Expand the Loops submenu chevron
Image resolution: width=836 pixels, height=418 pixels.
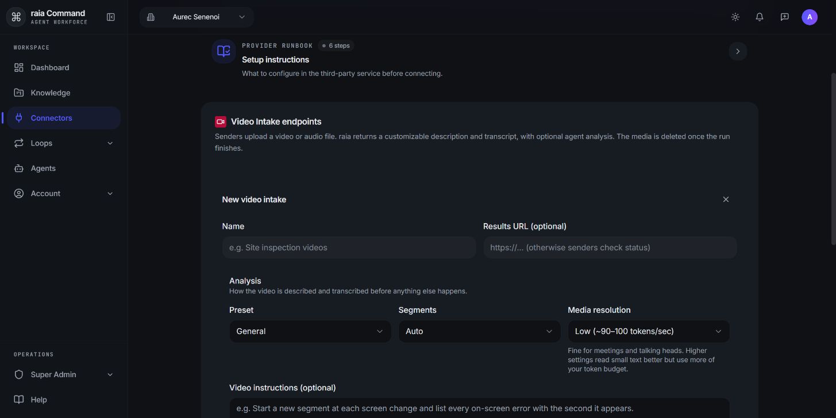click(110, 143)
